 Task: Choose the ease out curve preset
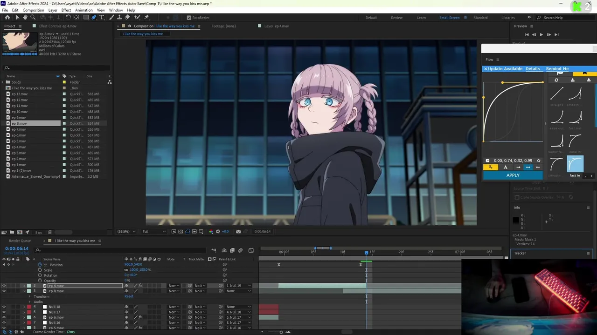pos(557,117)
